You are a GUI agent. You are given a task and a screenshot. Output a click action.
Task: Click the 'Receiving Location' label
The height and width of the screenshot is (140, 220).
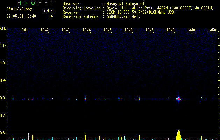(x=81, y=8)
